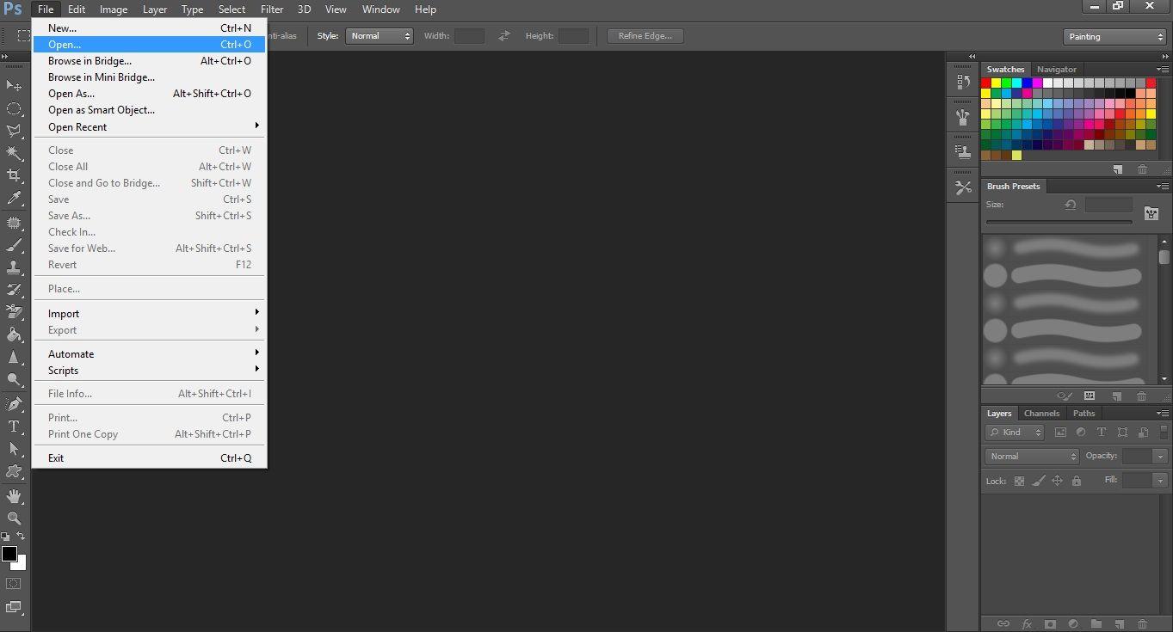Switch to the Navigator tab

[x=1057, y=70]
